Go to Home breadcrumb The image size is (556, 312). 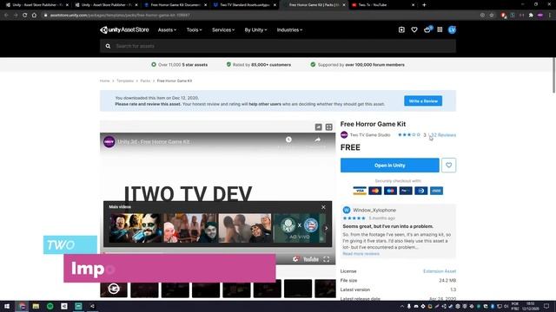coord(104,81)
